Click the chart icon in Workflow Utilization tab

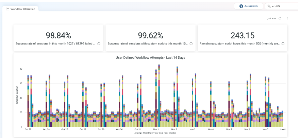click(8, 9)
